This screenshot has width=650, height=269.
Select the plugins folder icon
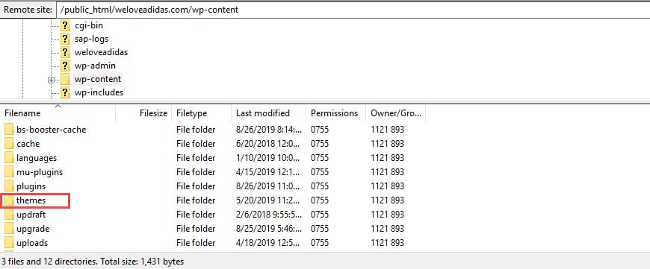click(9, 186)
